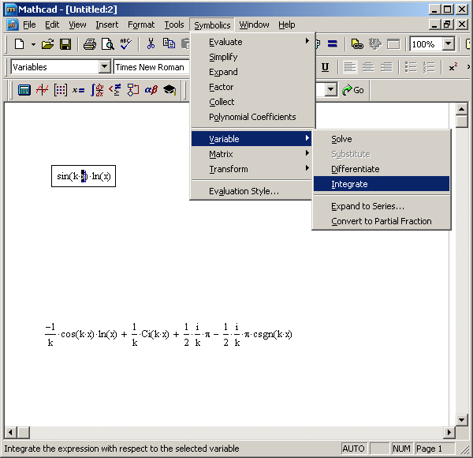Click the vertical scrollbar down arrow
The height and width of the screenshot is (458, 473).
click(x=461, y=419)
